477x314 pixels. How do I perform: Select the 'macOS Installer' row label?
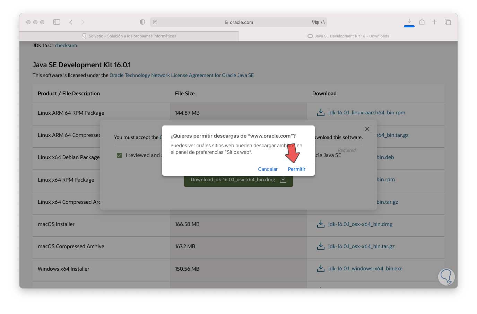click(x=56, y=224)
